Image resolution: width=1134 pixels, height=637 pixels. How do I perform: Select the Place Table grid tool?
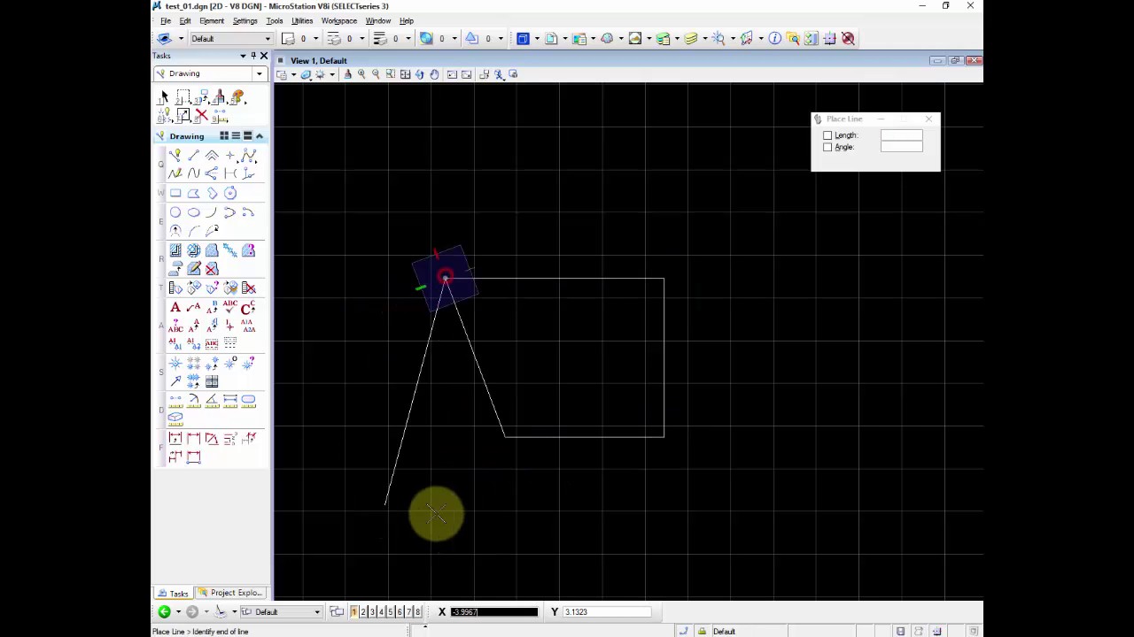[x=212, y=381]
